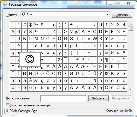The width and height of the screenshot is (137, 117).
Task: Select the Ç capital cedilla character
Action: pos(89,67)
